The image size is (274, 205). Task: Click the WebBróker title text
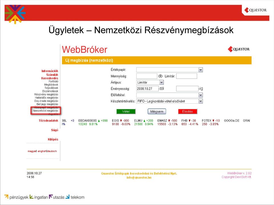[84, 50]
